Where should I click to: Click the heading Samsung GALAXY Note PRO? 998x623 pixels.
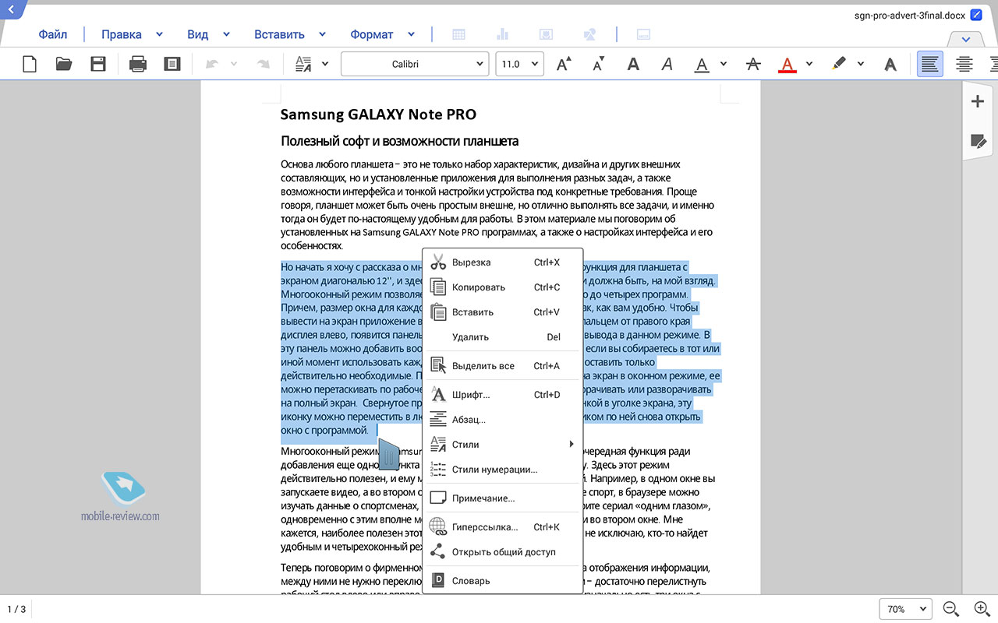point(378,114)
